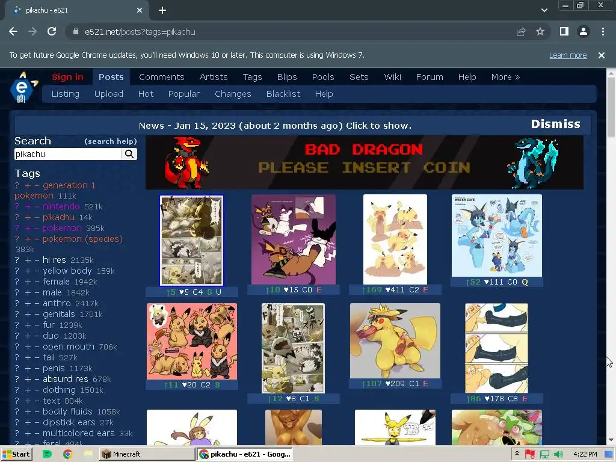The width and height of the screenshot is (616, 462).
Task: Open the Action Center flag tray icon
Action: [530, 454]
